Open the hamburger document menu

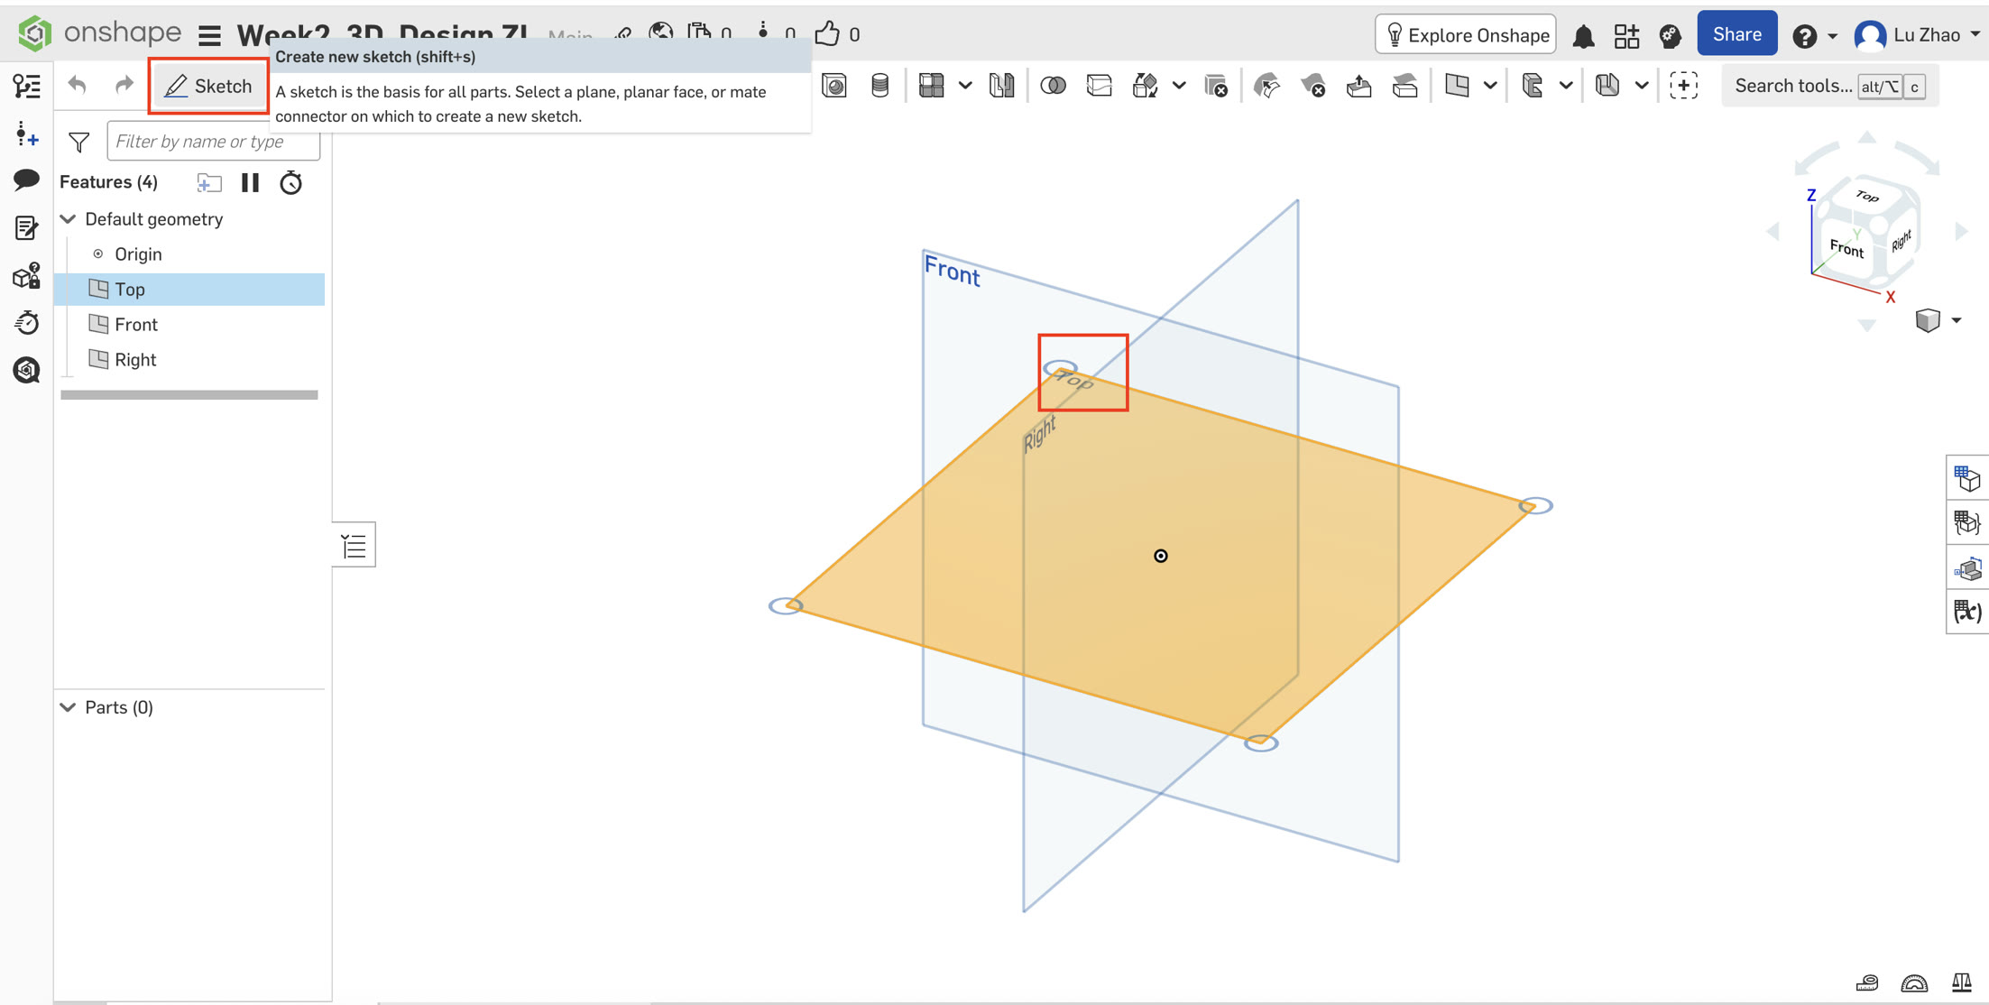pyautogui.click(x=209, y=35)
